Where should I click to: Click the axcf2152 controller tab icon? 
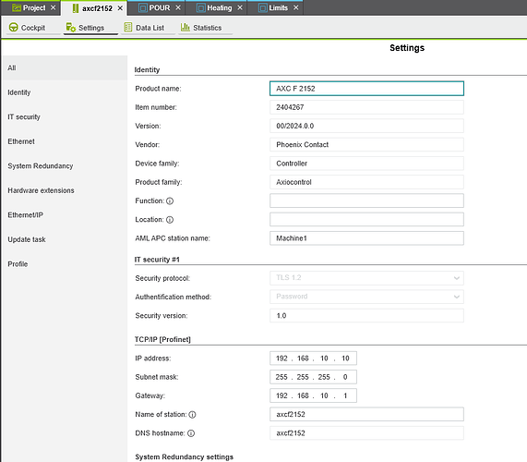tap(76, 8)
